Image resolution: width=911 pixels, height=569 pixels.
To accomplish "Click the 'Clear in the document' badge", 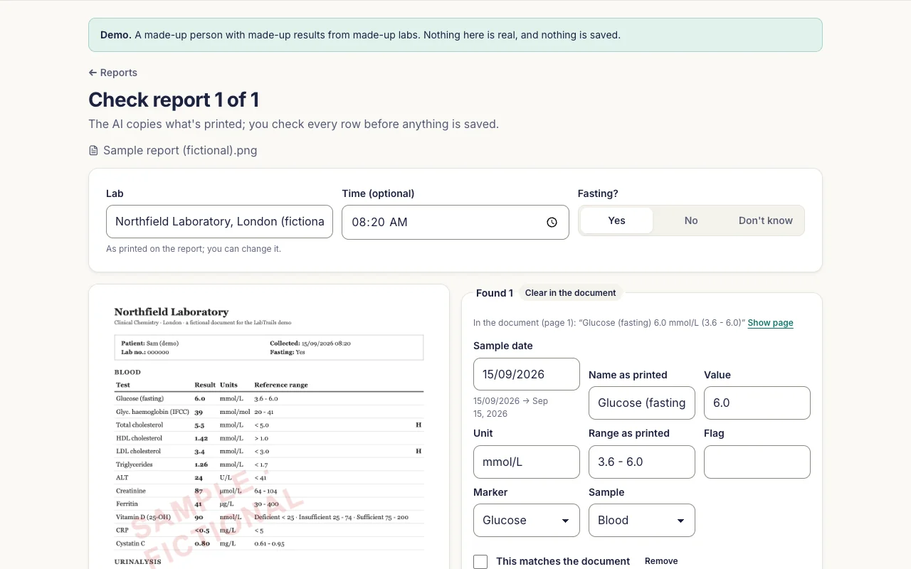I will [x=570, y=293].
